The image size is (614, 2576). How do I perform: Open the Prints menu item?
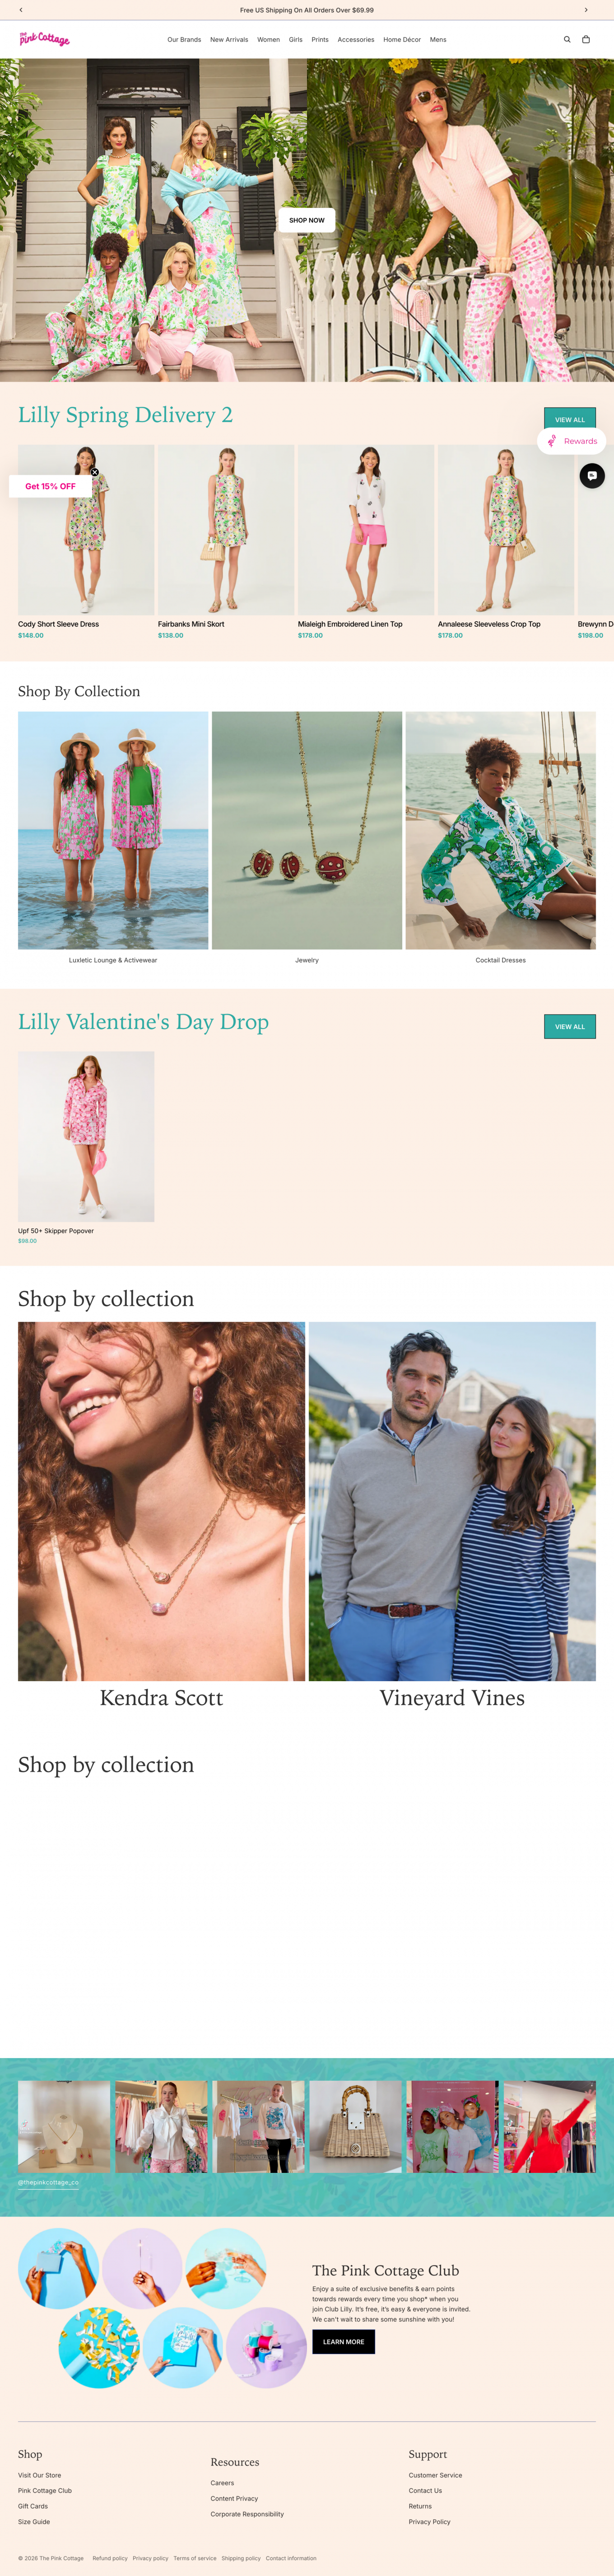(x=320, y=40)
